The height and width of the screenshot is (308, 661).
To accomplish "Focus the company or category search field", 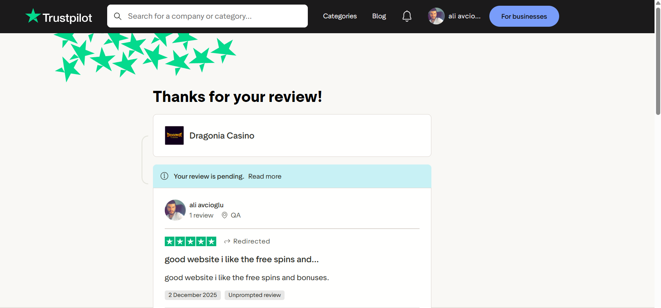I will [x=207, y=16].
